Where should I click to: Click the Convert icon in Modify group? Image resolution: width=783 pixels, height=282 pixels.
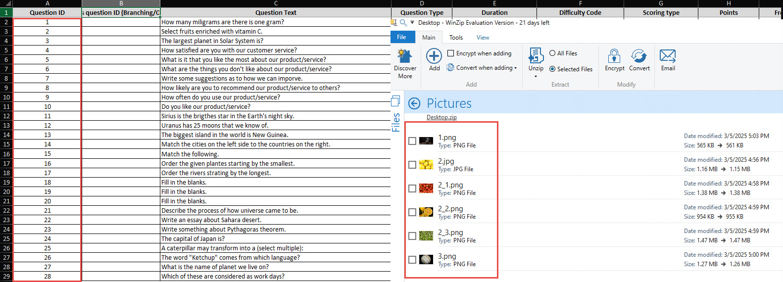click(639, 56)
